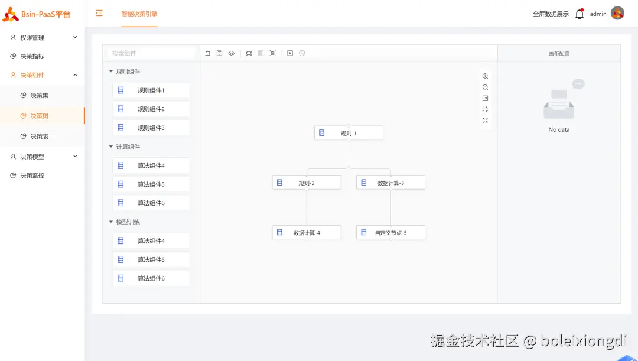This screenshot has height=361, width=638.
Task: Select 算法组件6 under 模型训练
Action: click(x=151, y=278)
